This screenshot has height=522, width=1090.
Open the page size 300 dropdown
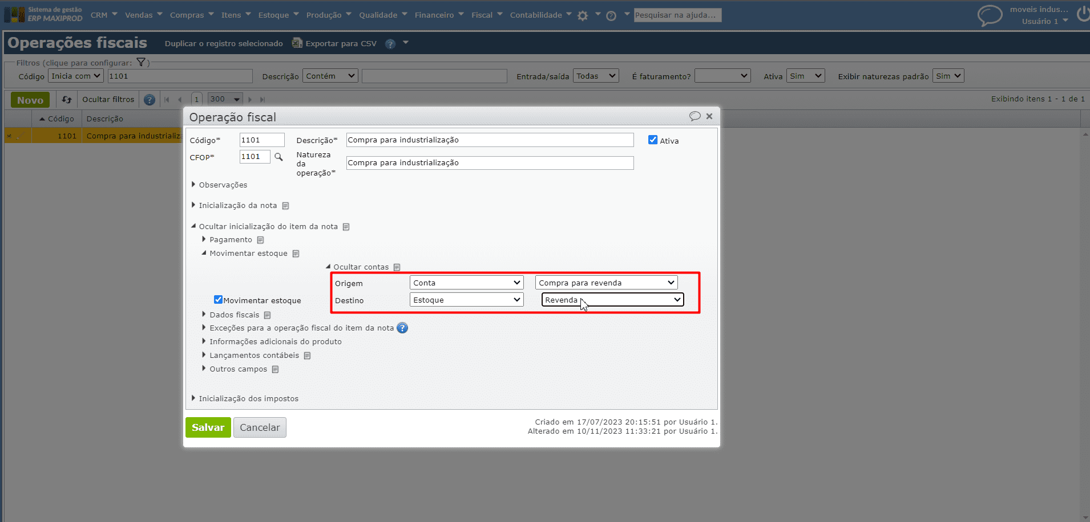[x=225, y=99]
